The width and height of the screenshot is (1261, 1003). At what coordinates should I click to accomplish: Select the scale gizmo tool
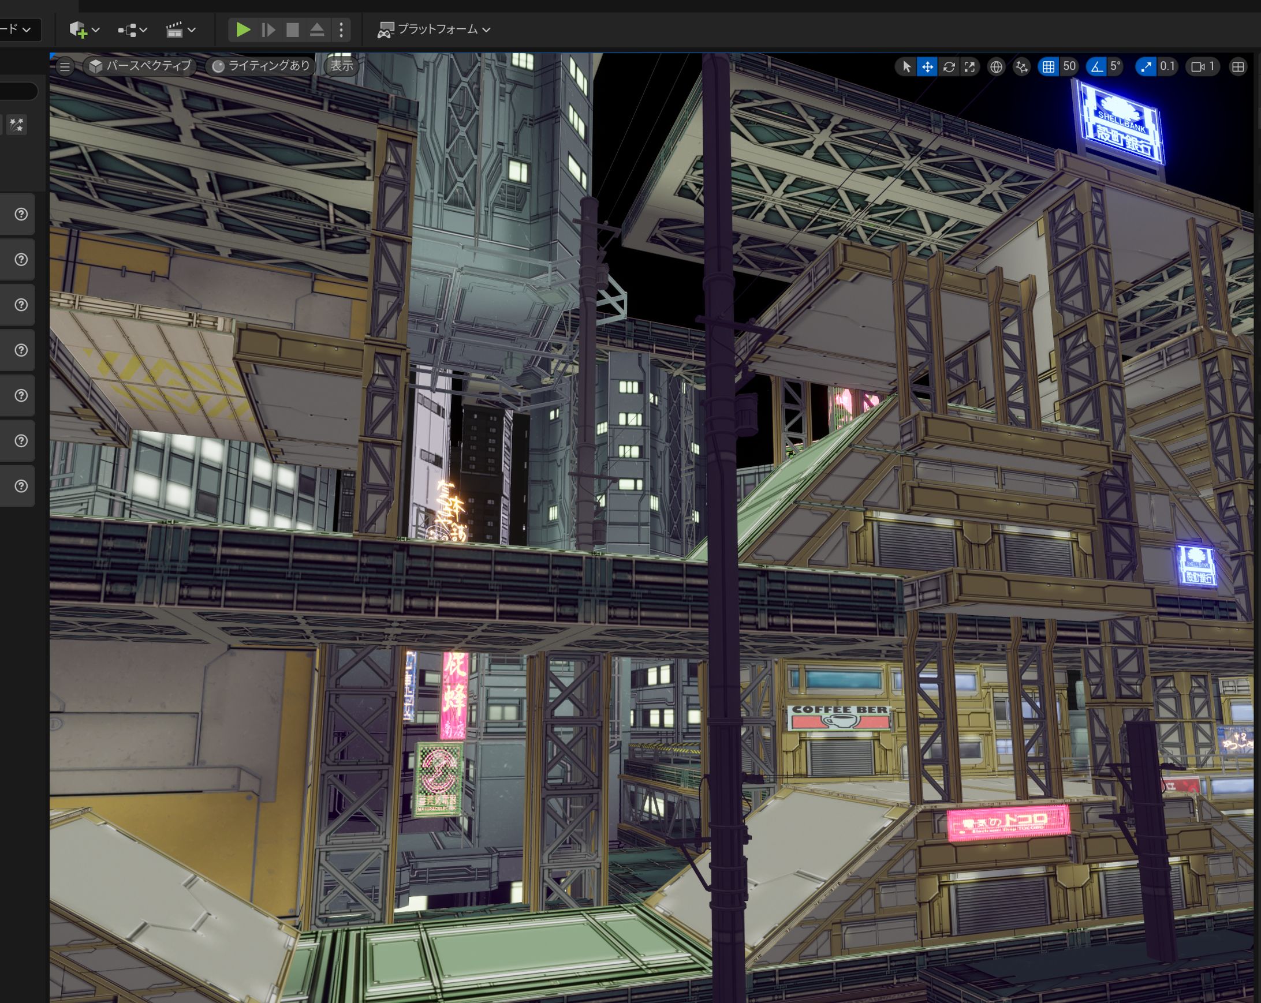(x=970, y=67)
